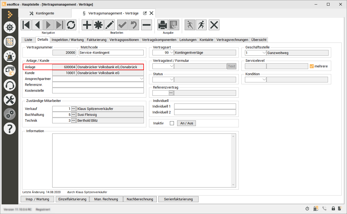347x214 pixels.
Task: Open the headset sidebar icon
Action: (x=10, y=85)
